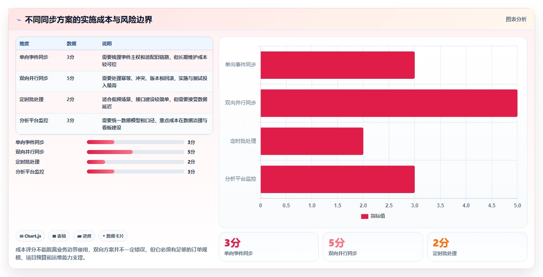Screen dimensions: 543x277
Task: Select the 数据卡片 tag chip
Action: click(113, 236)
